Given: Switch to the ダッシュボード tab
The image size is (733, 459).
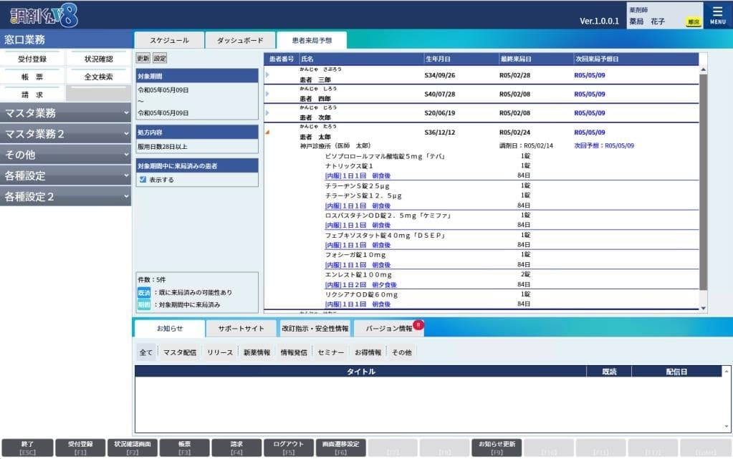Looking at the screenshot, I should point(240,41).
